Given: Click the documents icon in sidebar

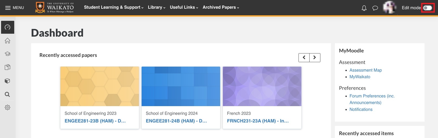Looking at the screenshot, I should (8, 67).
